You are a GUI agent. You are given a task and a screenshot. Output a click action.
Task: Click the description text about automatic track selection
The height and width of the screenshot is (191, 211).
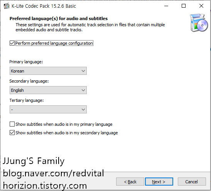point(90,27)
